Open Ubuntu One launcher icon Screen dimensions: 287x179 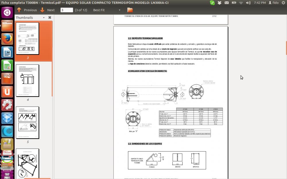pyautogui.click(x=7, y=92)
